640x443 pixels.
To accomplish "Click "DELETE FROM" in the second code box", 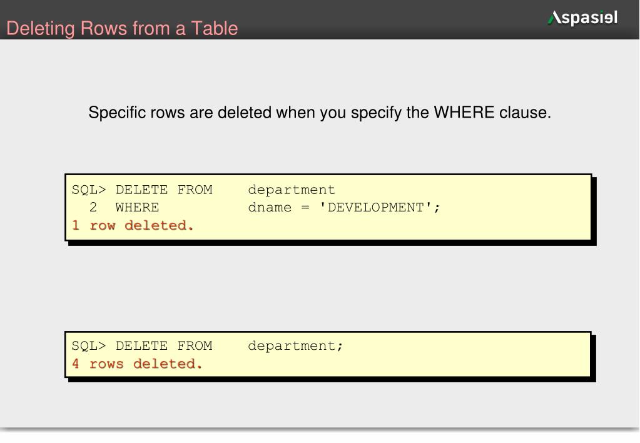I will coord(164,346).
